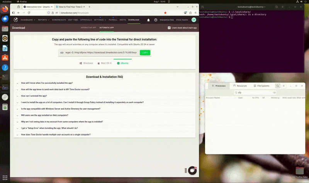Screen dimensions: 309x183
Task: Reload the Time Doctor page
Action: (29, 13)
